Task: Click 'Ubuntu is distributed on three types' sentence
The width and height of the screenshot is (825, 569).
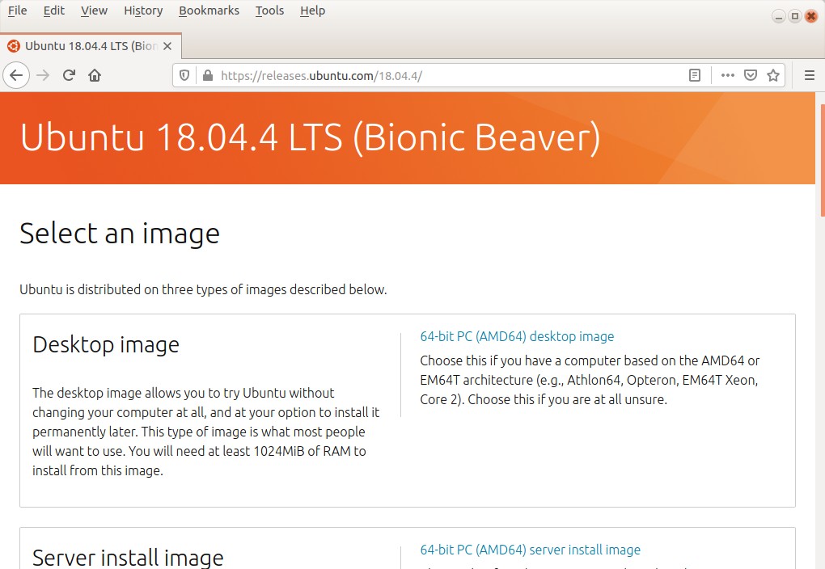Action: point(203,290)
